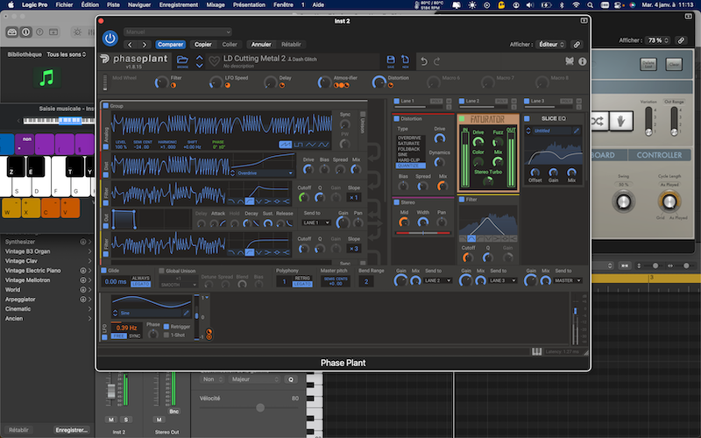This screenshot has width=701, height=438.
Task: Open the Enregistrement menu
Action: (179, 5)
